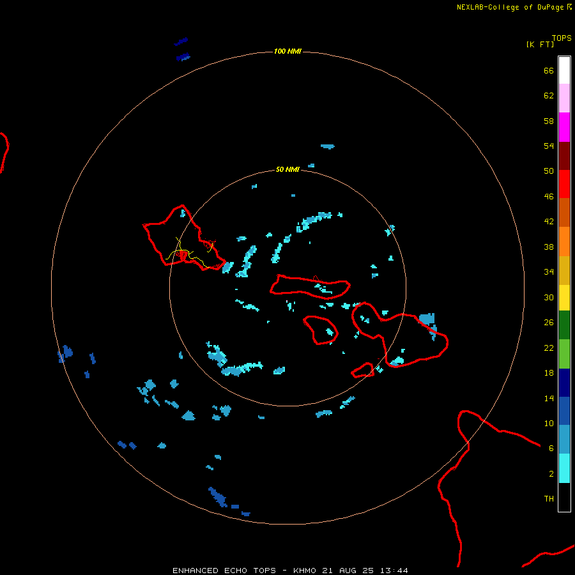Click the dark red 54 K FT swatch

pyautogui.click(x=564, y=156)
